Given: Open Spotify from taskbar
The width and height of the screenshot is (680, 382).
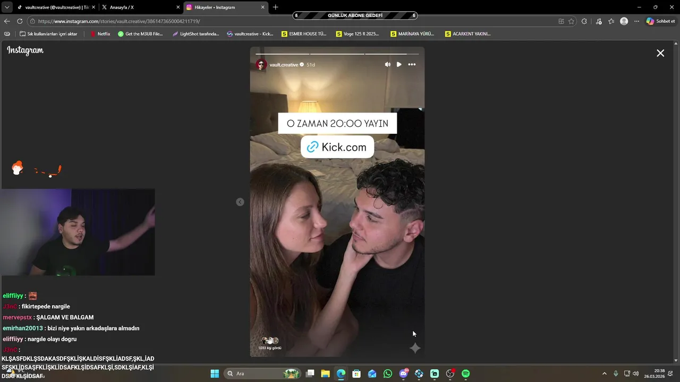Looking at the screenshot, I should (x=465, y=374).
